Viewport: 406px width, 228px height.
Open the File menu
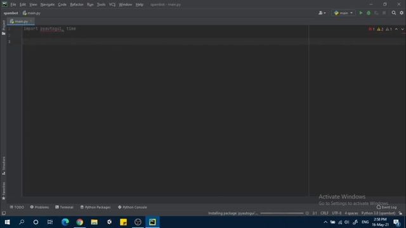pos(13,4)
